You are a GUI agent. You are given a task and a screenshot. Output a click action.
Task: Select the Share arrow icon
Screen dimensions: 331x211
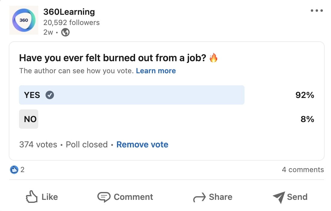(x=199, y=197)
